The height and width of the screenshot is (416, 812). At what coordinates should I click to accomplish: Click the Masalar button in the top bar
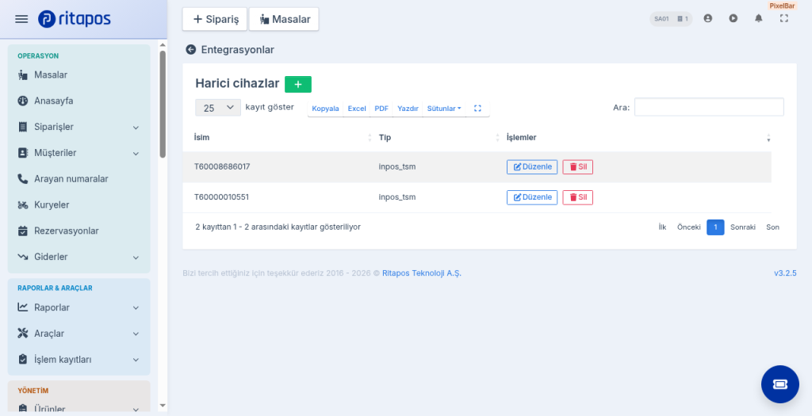point(285,19)
